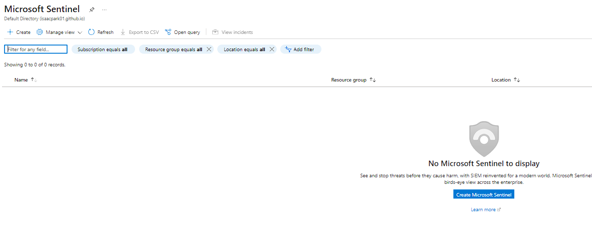Click the Microsoft Sentinel page title
This screenshot has width=592, height=232.
click(x=42, y=9)
